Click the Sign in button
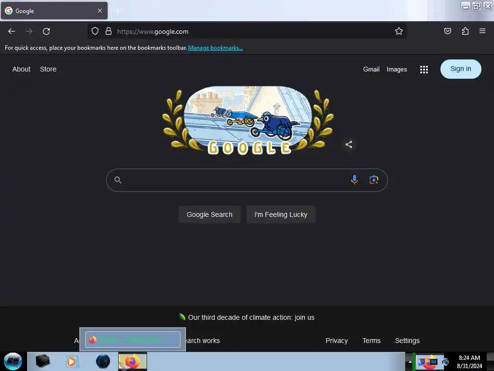This screenshot has height=371, width=494. point(461,69)
